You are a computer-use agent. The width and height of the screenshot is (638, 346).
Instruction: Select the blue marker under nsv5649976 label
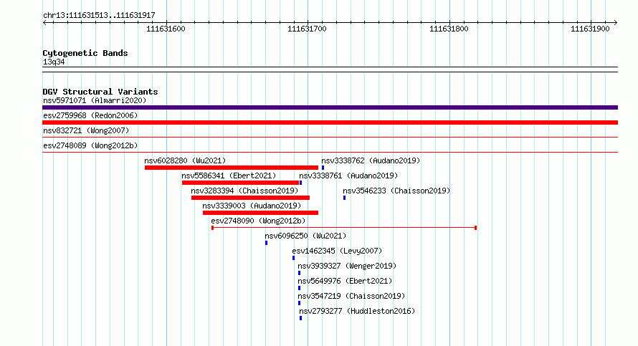tap(299, 288)
